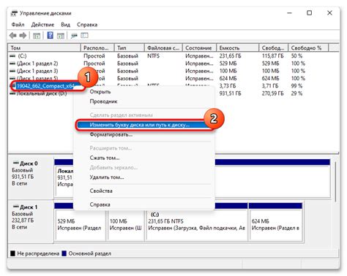Screen dimensions: 347x276
Task: Click drive icon of Диск 1 раздел 2
Action: click(12, 64)
